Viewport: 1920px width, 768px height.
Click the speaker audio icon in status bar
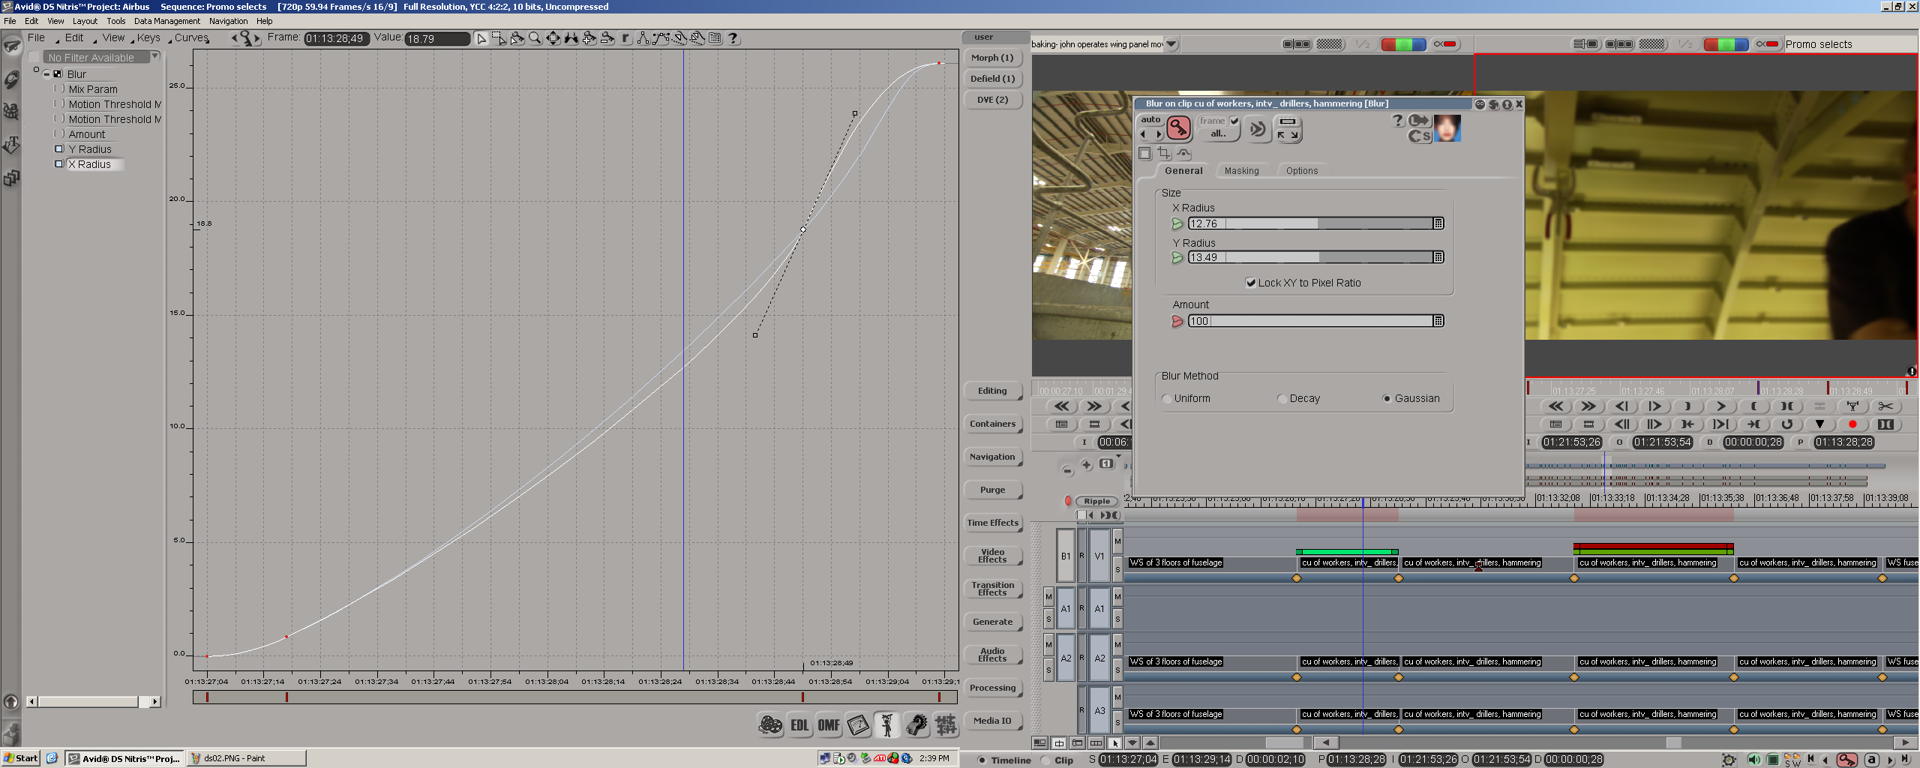1753,760
